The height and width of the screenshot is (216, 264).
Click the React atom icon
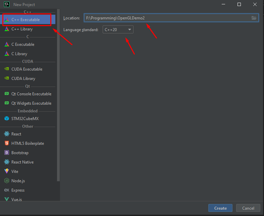pyautogui.click(x=7, y=134)
